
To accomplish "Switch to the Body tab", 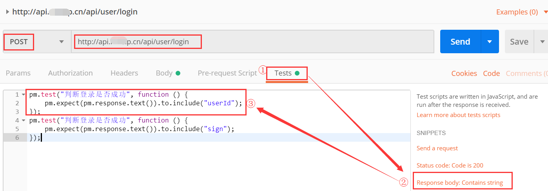I will pos(164,73).
